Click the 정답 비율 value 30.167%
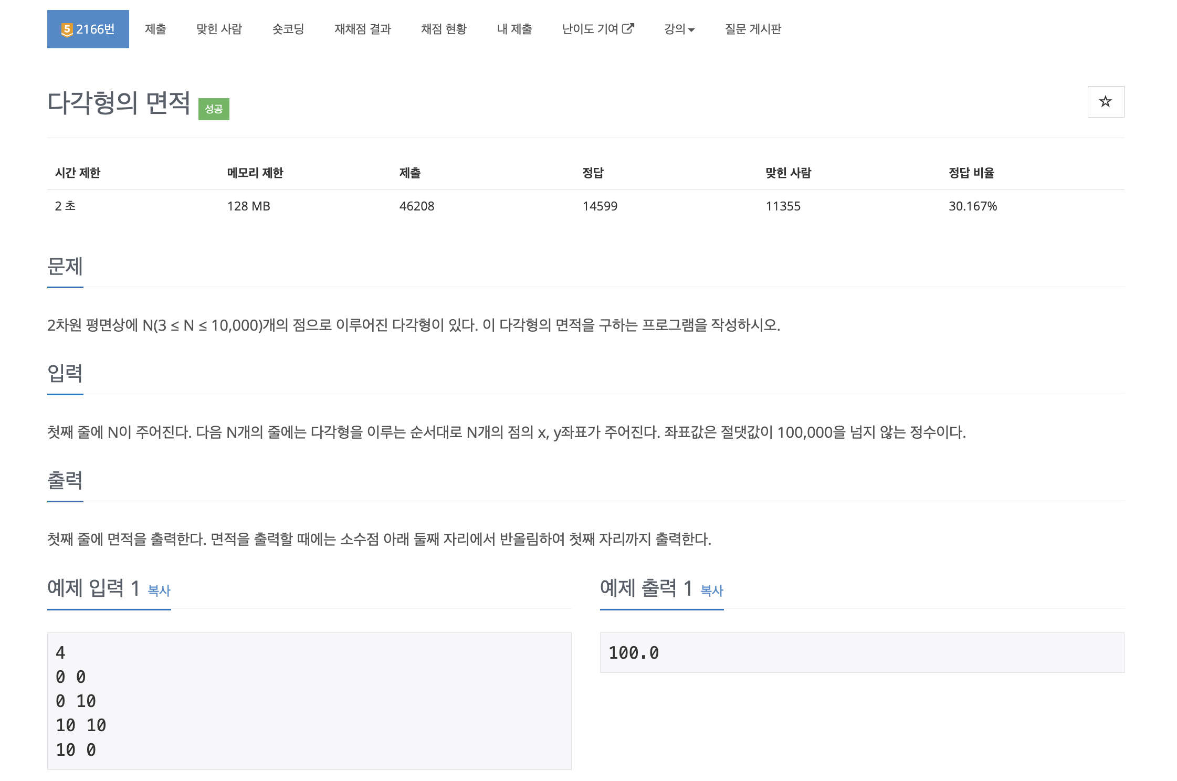The image size is (1177, 781). click(x=972, y=206)
